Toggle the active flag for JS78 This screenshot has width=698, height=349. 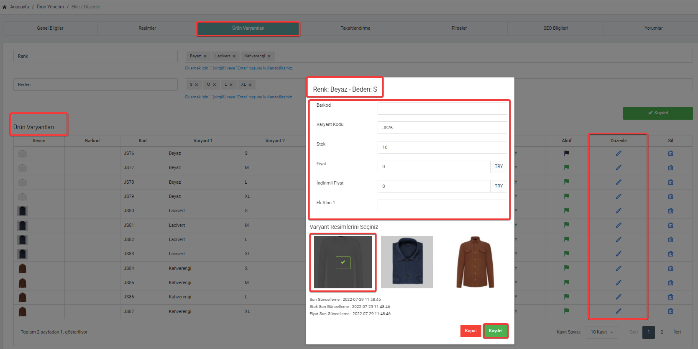coord(566,182)
